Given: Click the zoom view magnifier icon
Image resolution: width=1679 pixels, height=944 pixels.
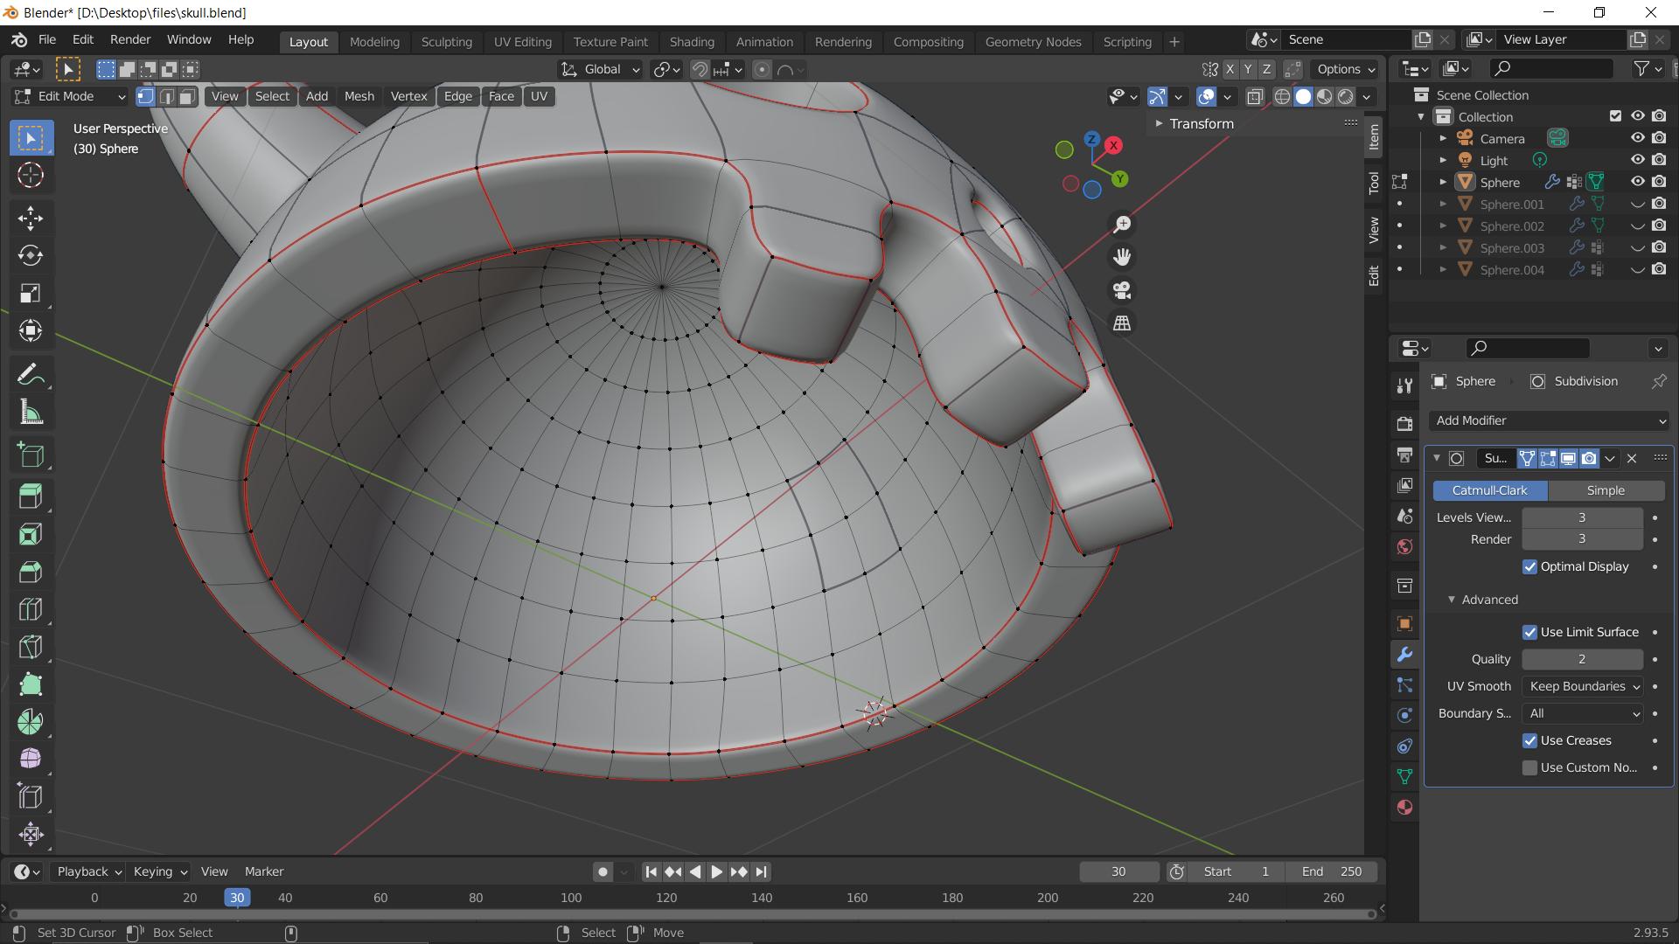Looking at the screenshot, I should tap(1122, 225).
